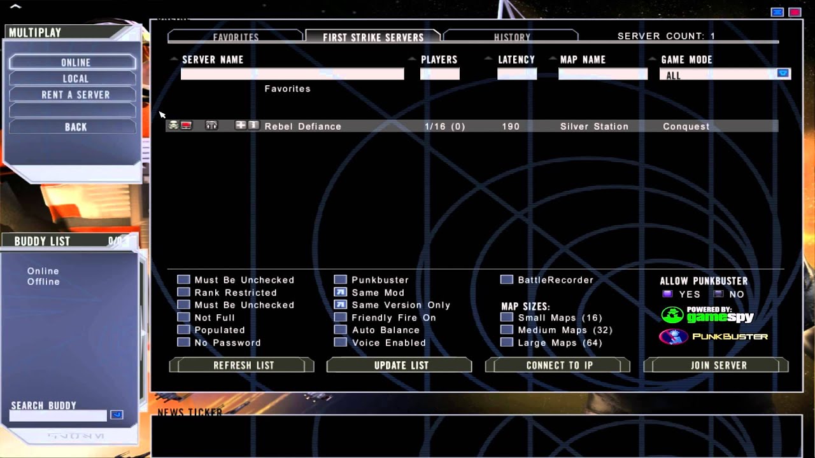Filter by Large Maps (64)

tap(507, 342)
